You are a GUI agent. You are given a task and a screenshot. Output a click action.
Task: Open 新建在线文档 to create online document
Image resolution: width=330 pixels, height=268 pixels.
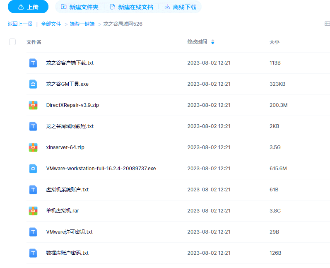click(x=131, y=7)
